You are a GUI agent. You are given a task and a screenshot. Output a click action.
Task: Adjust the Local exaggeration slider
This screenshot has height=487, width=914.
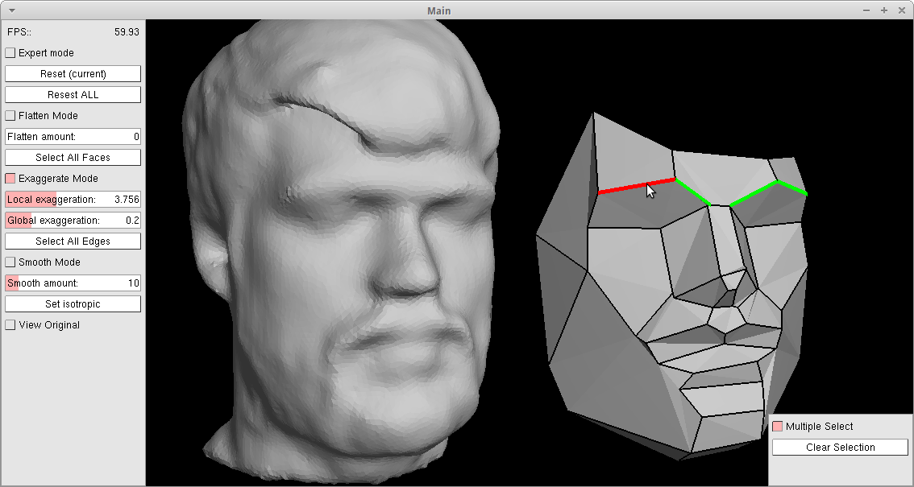tap(73, 200)
